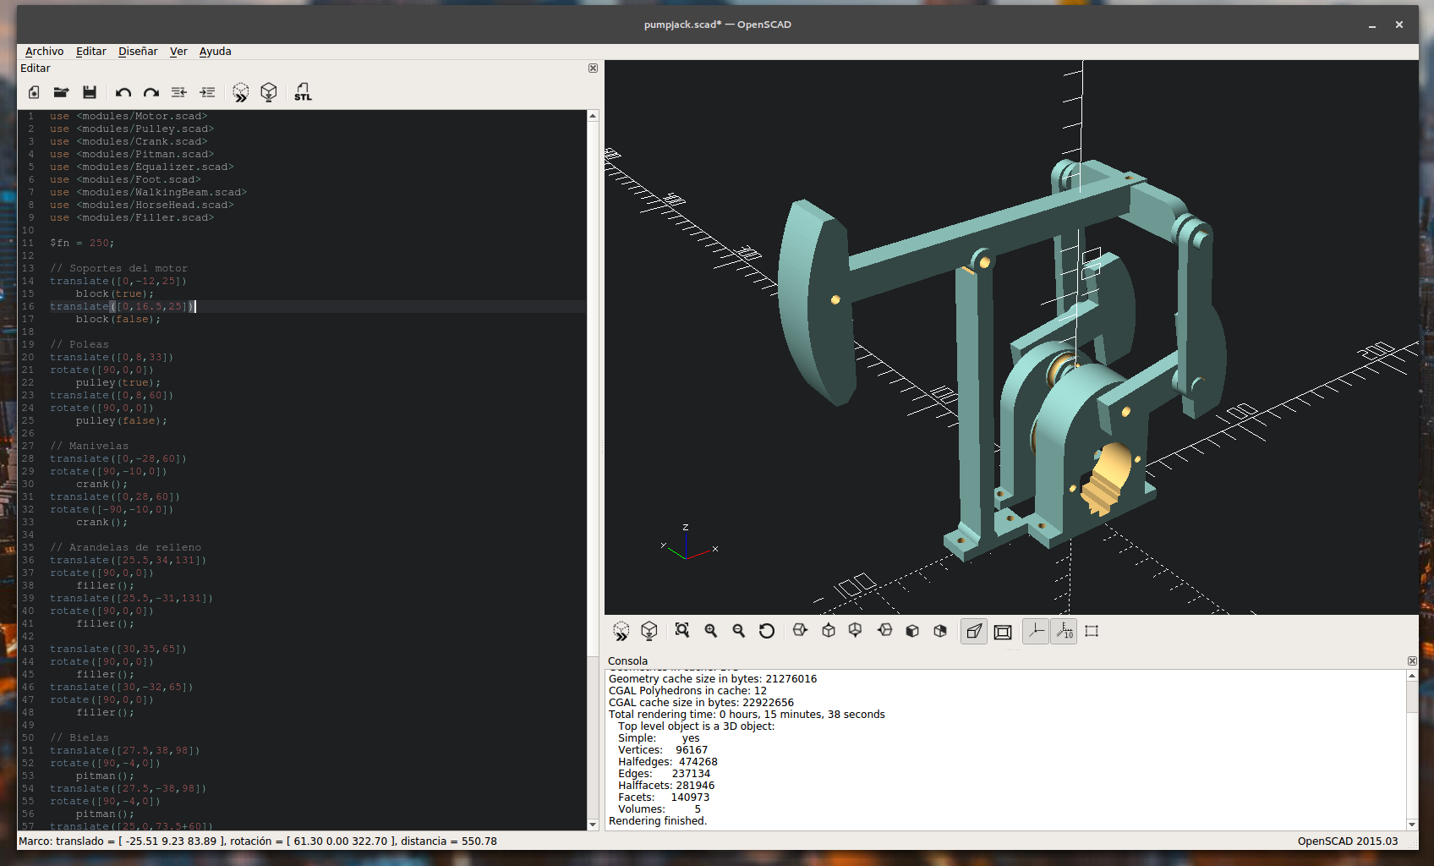Indent the selected code lines
Viewport: 1434px width, 866px height.
coord(207,92)
